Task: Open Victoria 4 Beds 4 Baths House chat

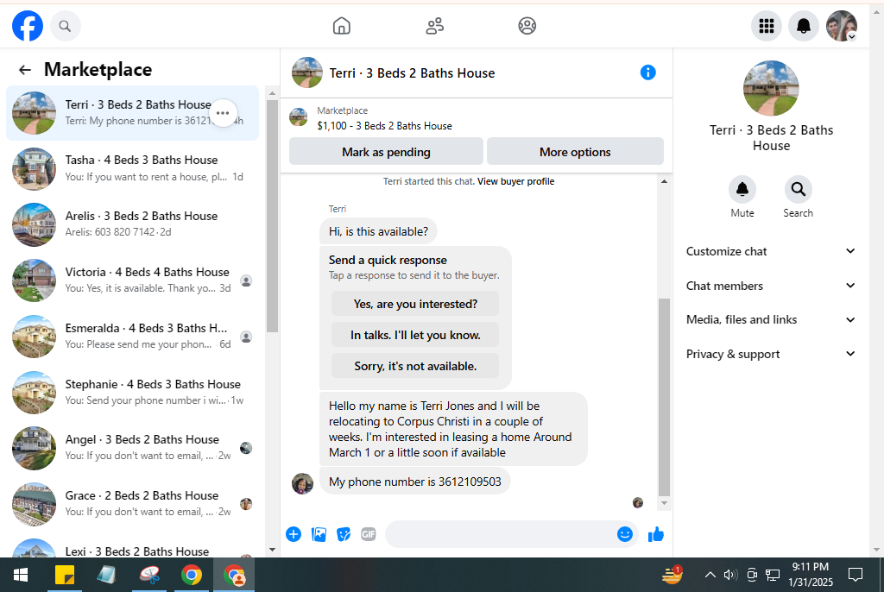Action: [132, 280]
